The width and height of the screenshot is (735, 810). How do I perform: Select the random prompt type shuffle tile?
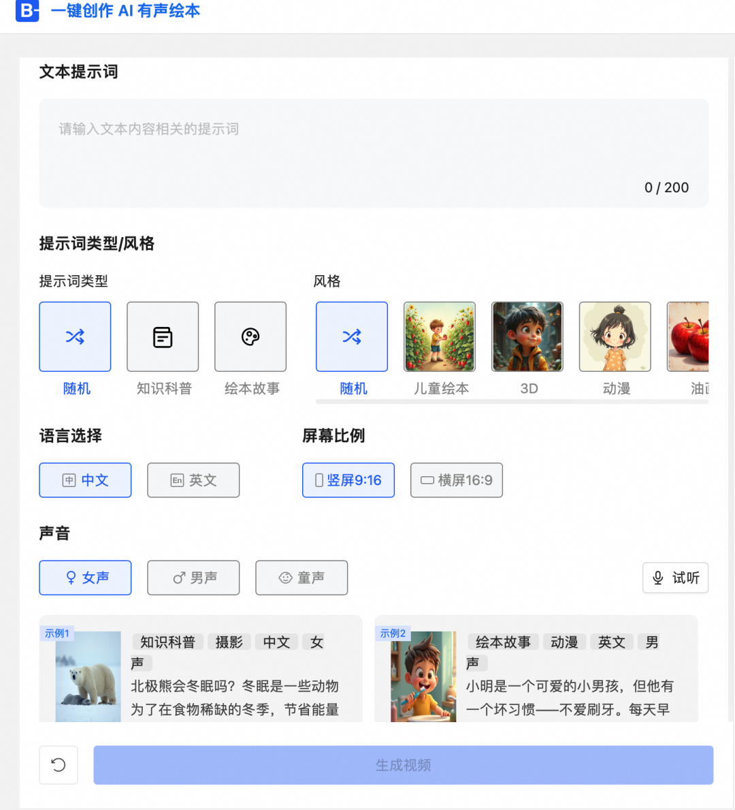tap(75, 337)
